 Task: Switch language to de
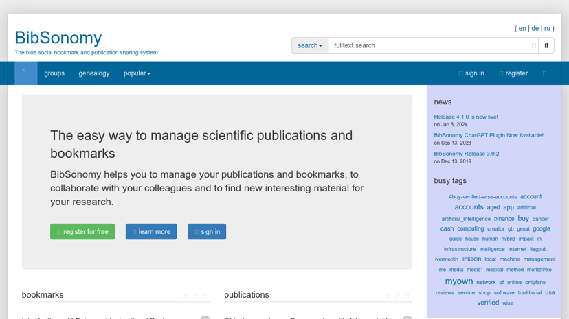pyautogui.click(x=535, y=29)
